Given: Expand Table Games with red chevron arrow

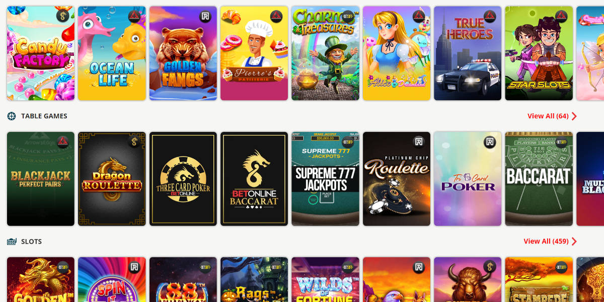Looking at the screenshot, I should tap(574, 116).
